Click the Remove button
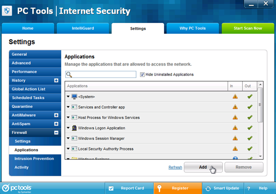 (244, 167)
